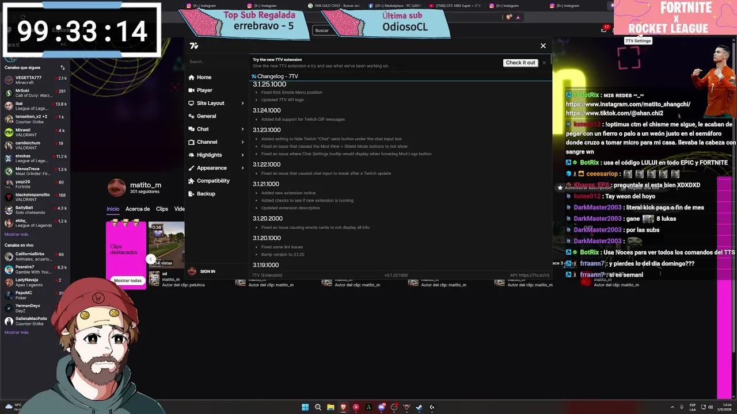Screen dimensions: 737x414
Task: Open Windows taskbar search
Action: (318, 407)
